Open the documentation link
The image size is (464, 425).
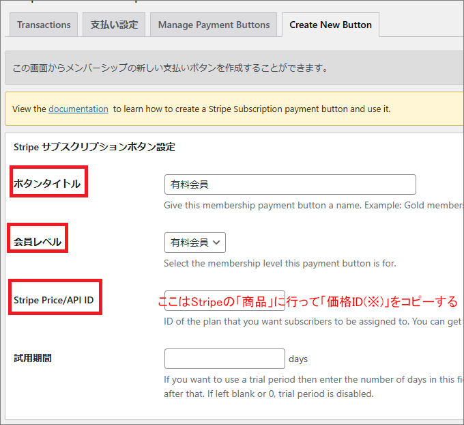click(78, 109)
